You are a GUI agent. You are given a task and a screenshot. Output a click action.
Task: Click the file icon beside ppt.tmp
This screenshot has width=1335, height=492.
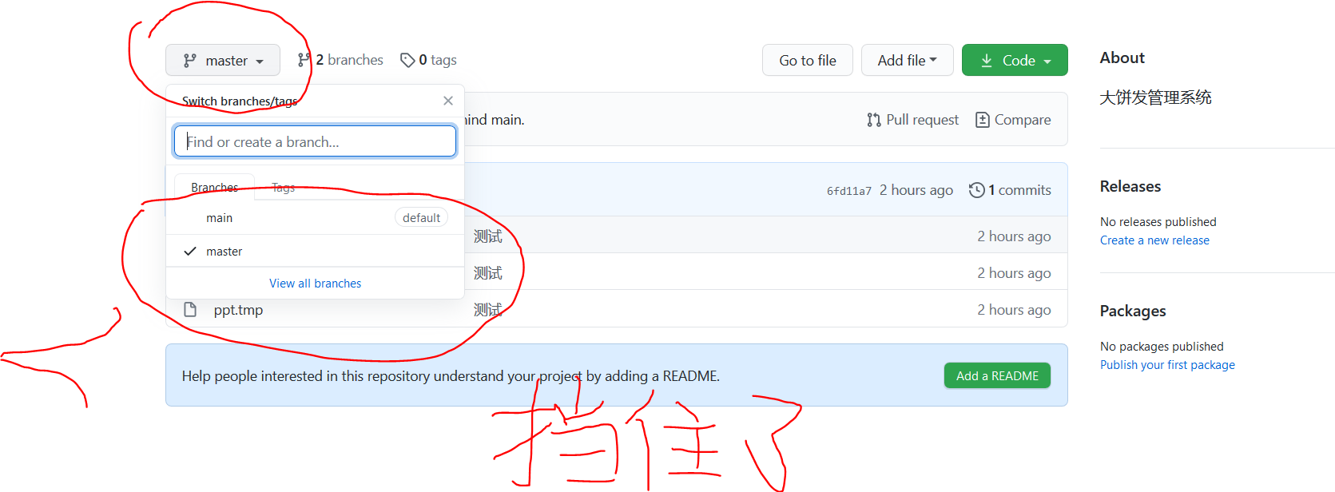pos(190,309)
